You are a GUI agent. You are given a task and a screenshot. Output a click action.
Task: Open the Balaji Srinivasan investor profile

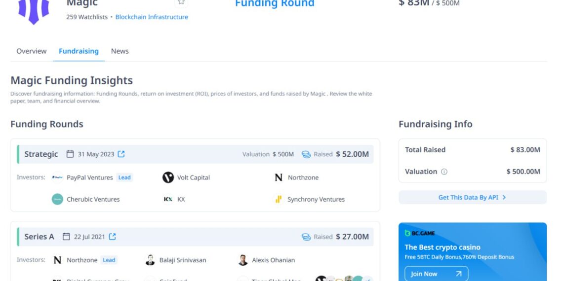tap(182, 260)
